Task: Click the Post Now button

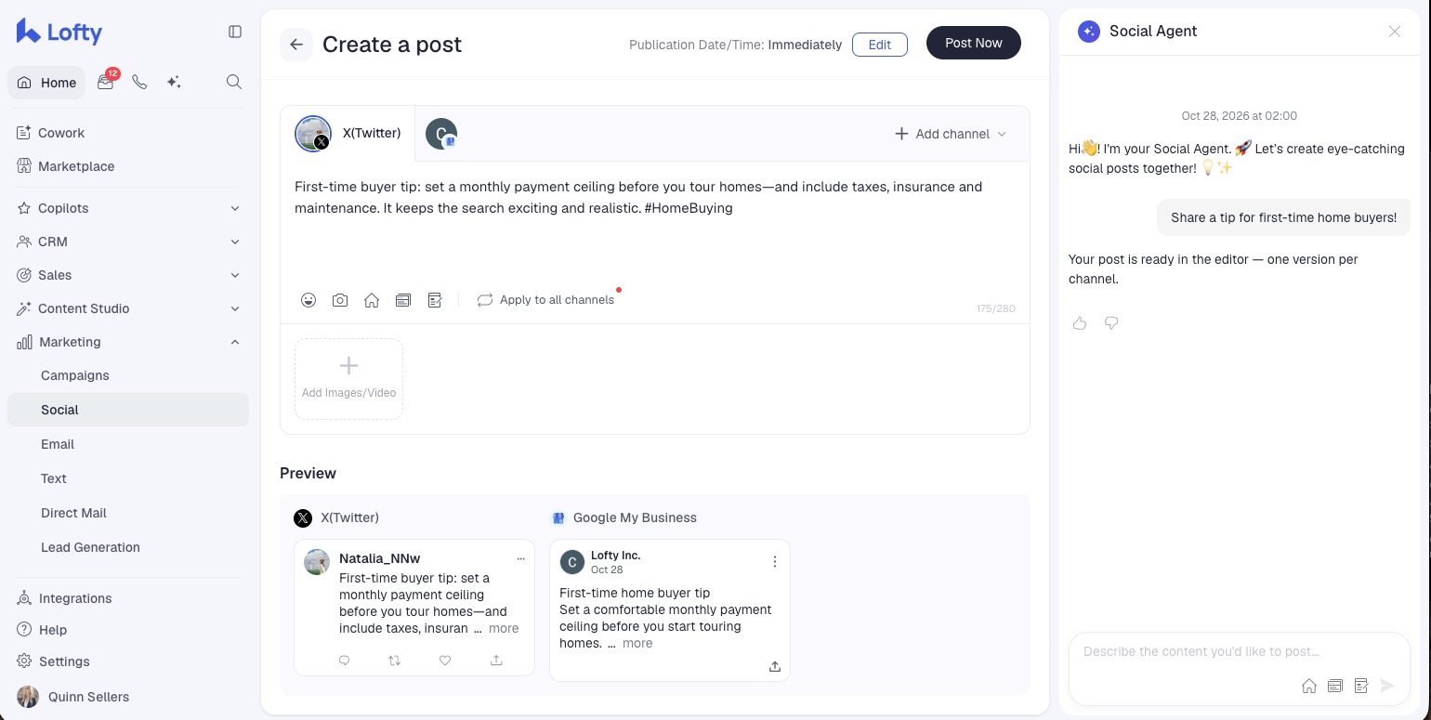Action: [x=974, y=43]
